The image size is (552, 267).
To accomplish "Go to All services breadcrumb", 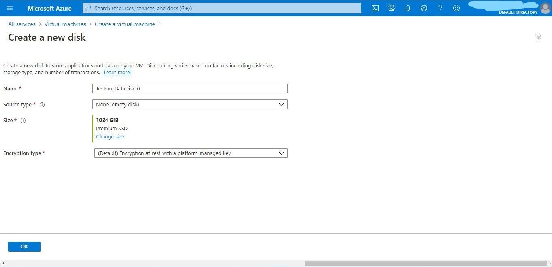I will pyautogui.click(x=21, y=24).
